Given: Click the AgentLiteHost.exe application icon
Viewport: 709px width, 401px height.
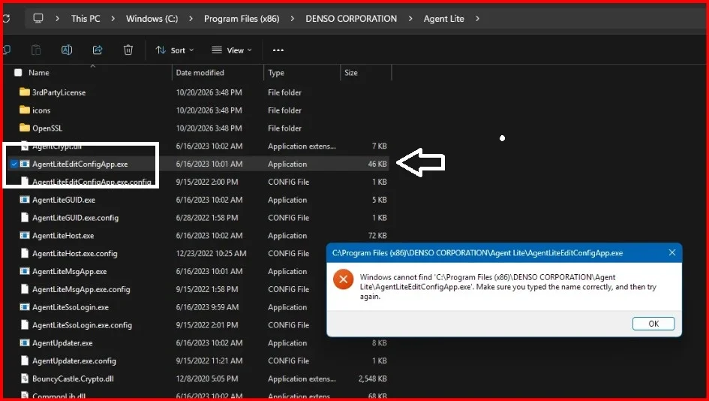Looking at the screenshot, I should 25,235.
